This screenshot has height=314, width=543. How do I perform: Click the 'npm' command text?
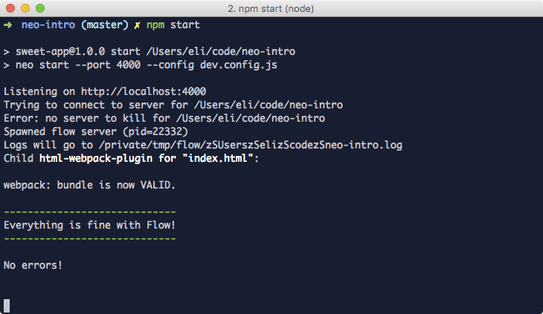tap(155, 25)
